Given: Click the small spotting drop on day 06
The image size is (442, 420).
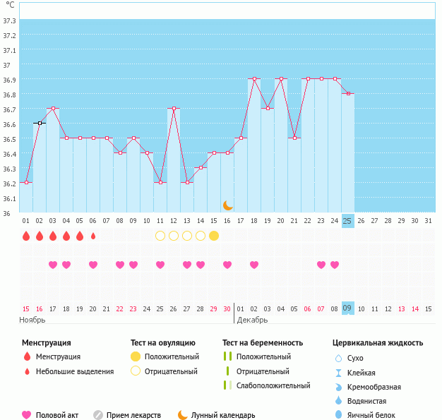Looking at the screenshot, I should [x=93, y=236].
